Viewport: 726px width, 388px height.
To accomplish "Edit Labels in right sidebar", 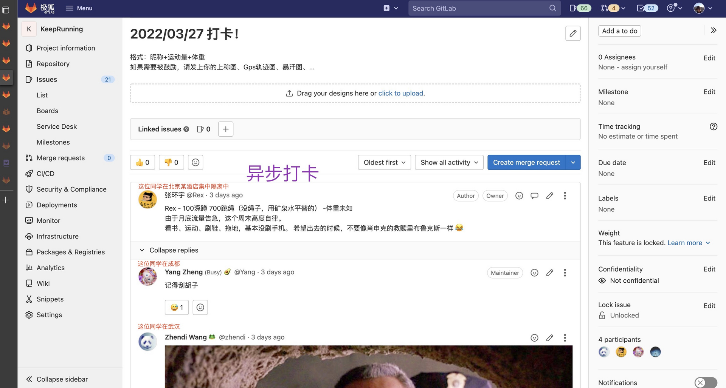I will pos(709,198).
